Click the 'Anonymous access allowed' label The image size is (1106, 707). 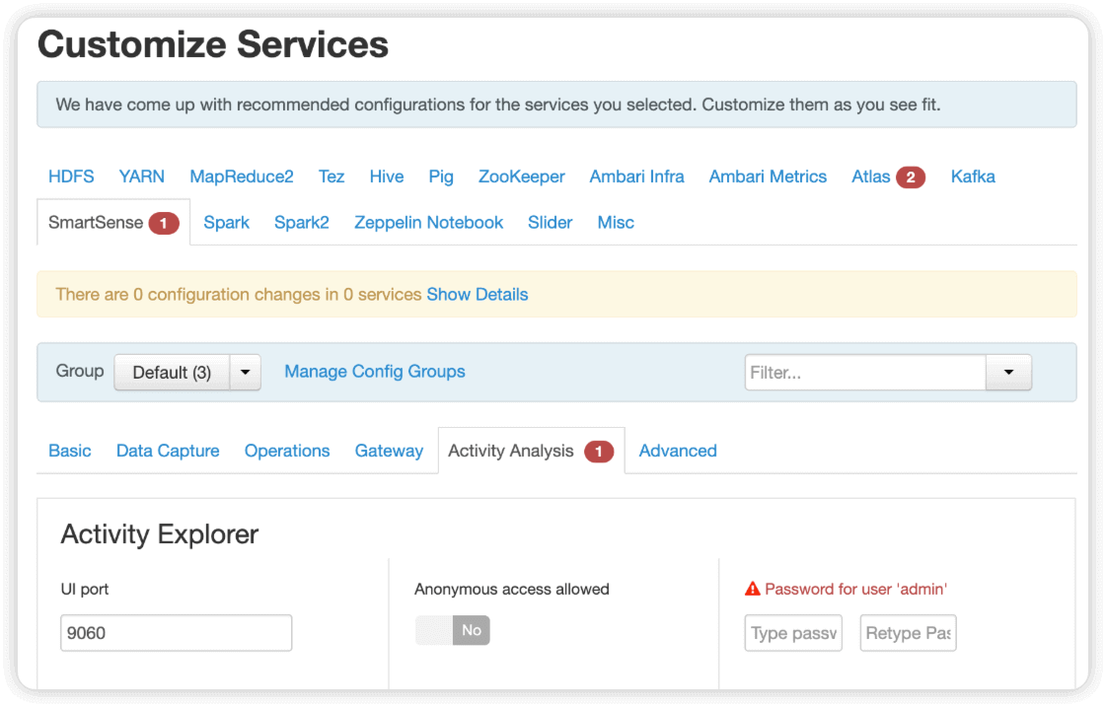(511, 590)
